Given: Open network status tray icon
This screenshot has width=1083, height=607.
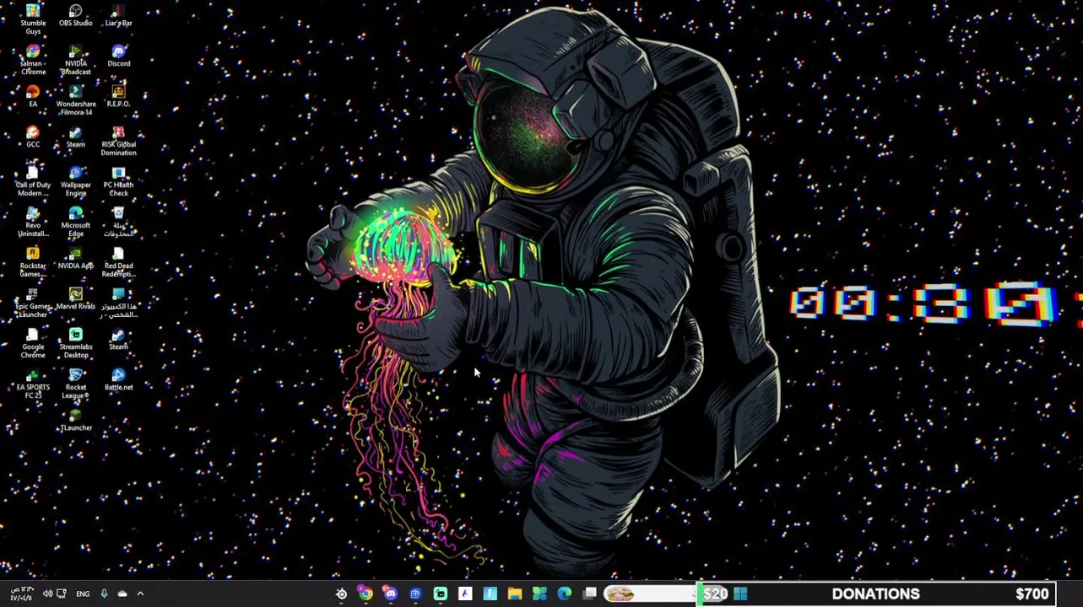Looking at the screenshot, I should 61,594.
